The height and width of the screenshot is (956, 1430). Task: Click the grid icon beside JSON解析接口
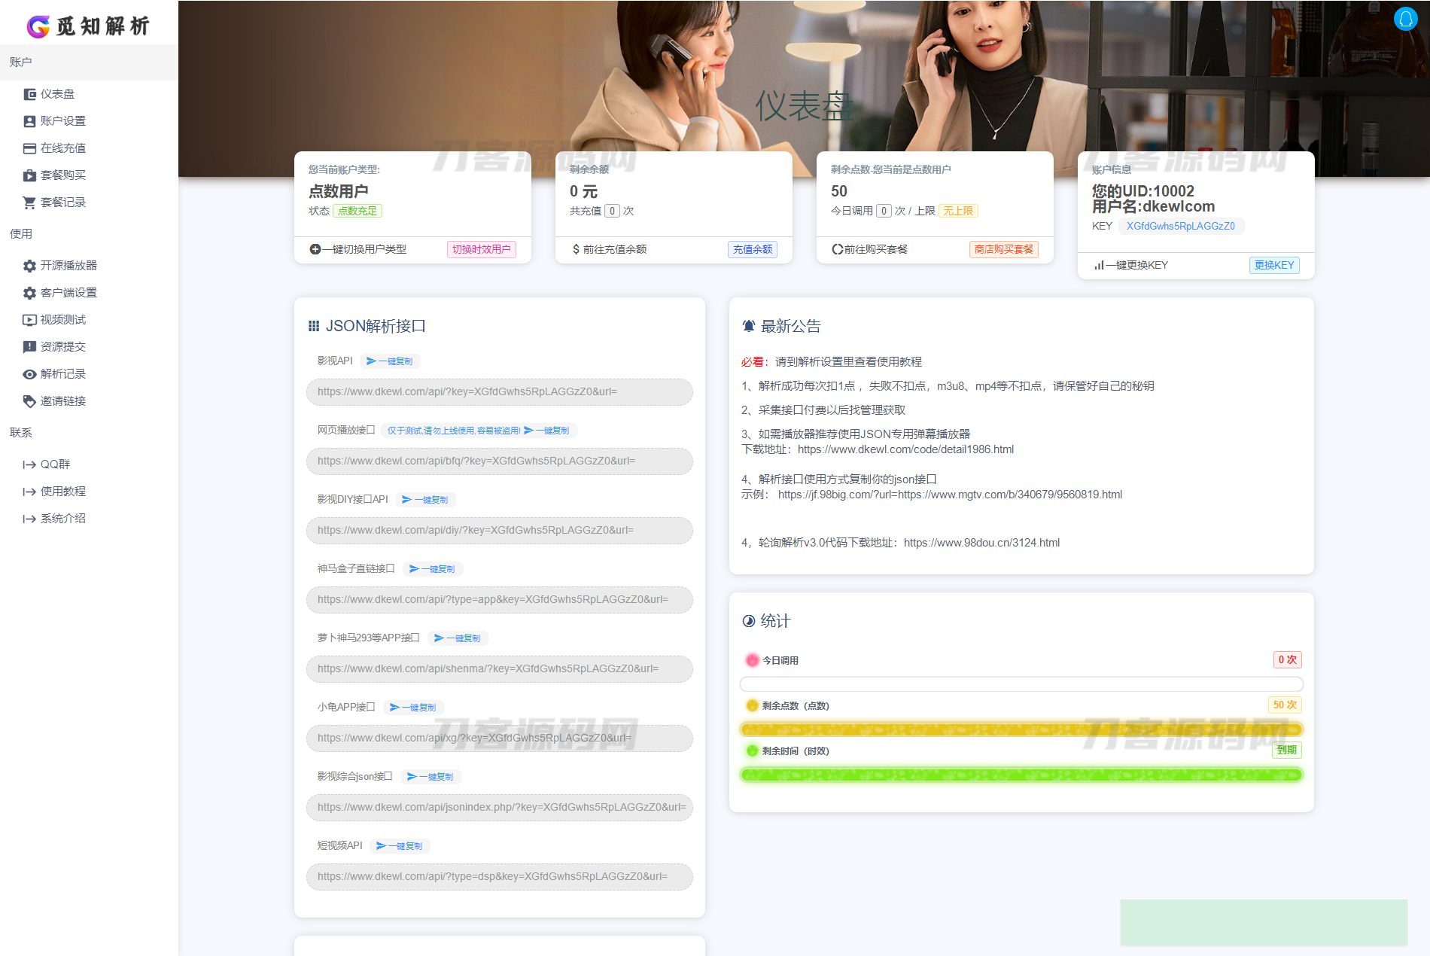(x=314, y=326)
